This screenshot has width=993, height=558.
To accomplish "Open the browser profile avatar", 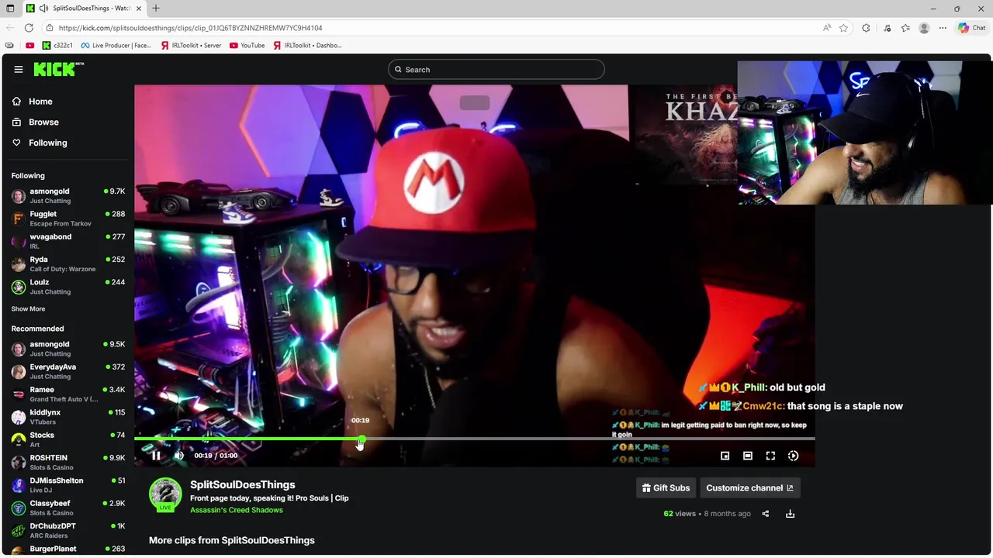I will [x=924, y=28].
